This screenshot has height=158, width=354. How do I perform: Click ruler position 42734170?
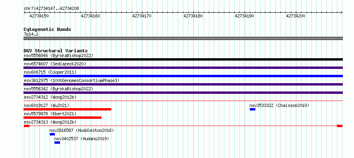point(142,16)
